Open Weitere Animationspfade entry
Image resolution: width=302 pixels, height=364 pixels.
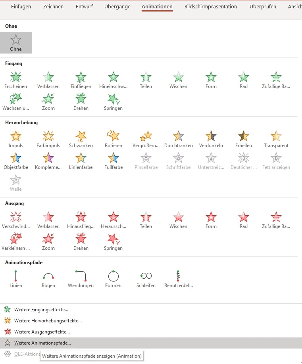tap(42, 343)
